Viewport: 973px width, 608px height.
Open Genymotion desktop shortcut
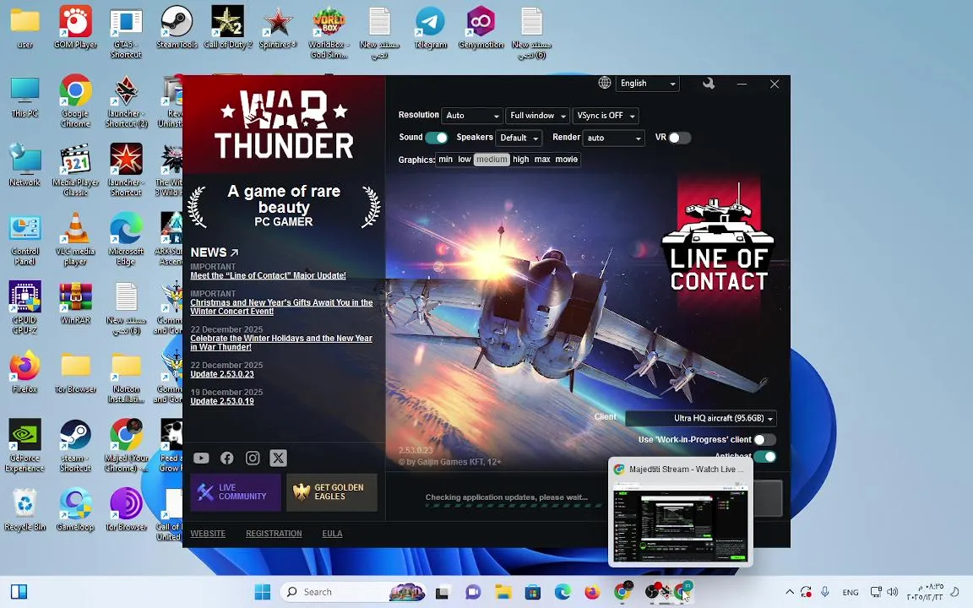pyautogui.click(x=481, y=28)
